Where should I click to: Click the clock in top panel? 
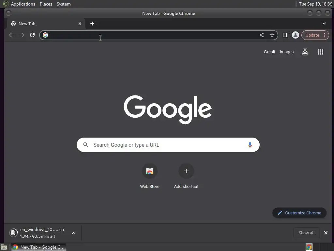316,4
